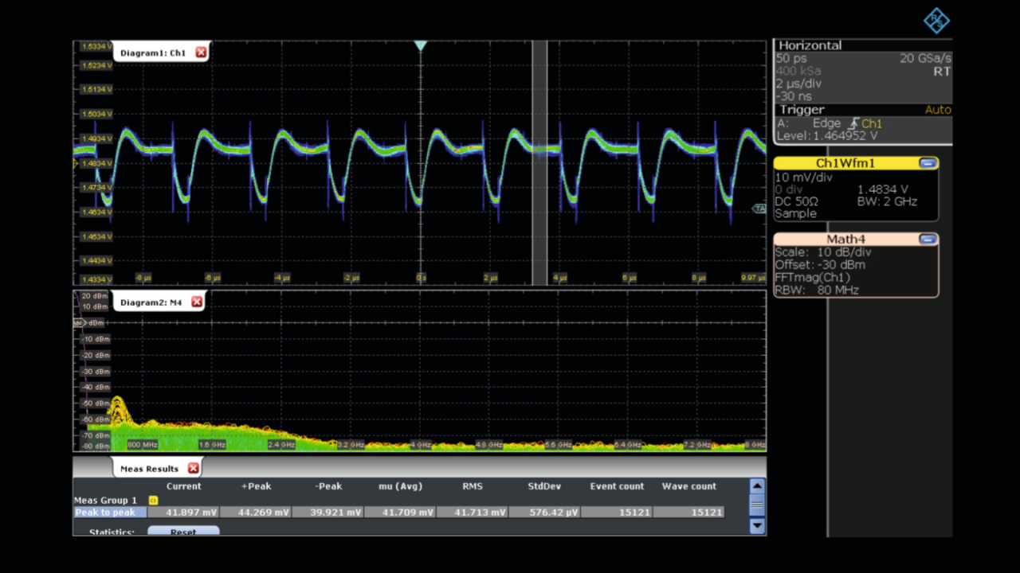Click the TA trigger level marker
Image resolution: width=1020 pixels, height=573 pixels.
coord(759,209)
